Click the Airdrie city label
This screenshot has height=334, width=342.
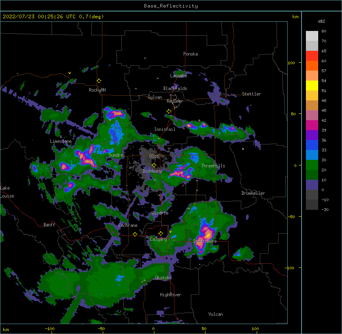click(160, 213)
